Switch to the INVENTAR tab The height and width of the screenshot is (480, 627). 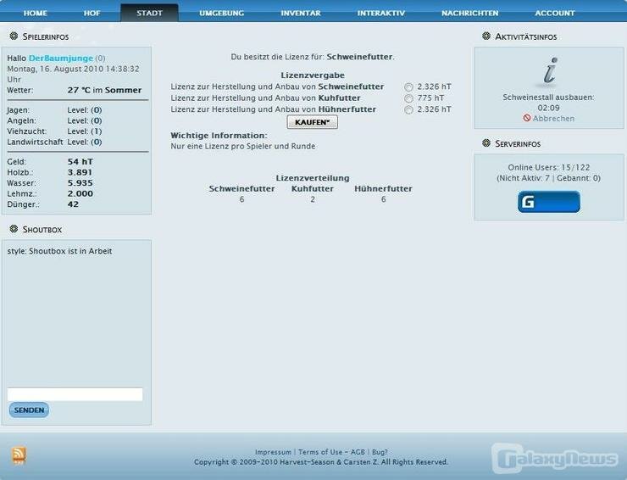pos(301,14)
